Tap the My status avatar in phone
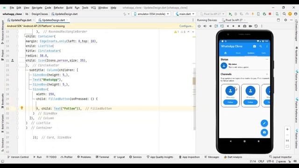The width and height of the screenshot is (299, 168). (224, 66)
